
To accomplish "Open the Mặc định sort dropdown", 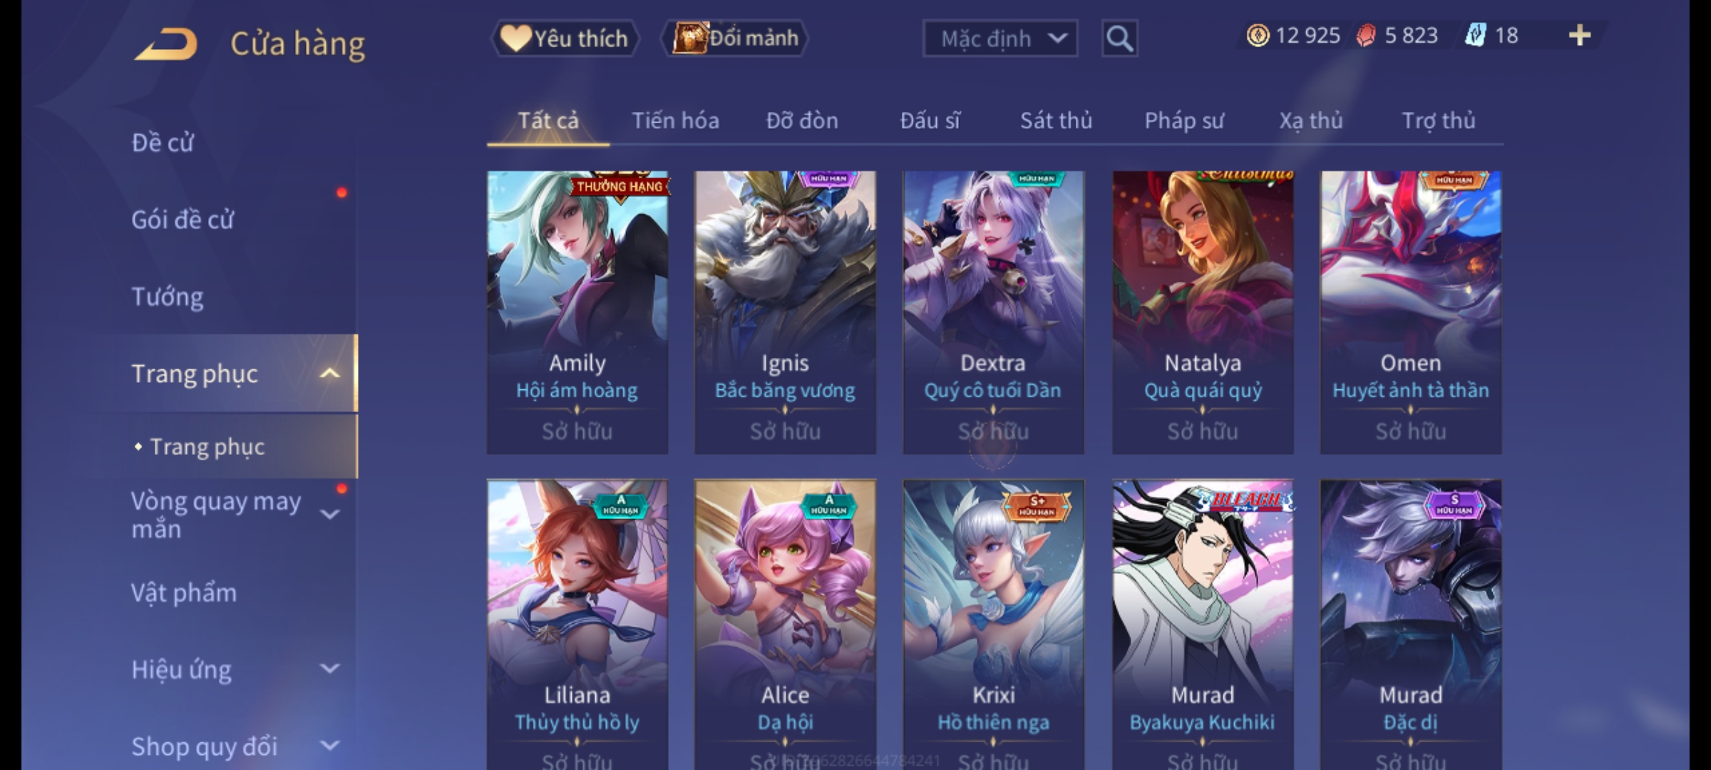I will (1000, 38).
